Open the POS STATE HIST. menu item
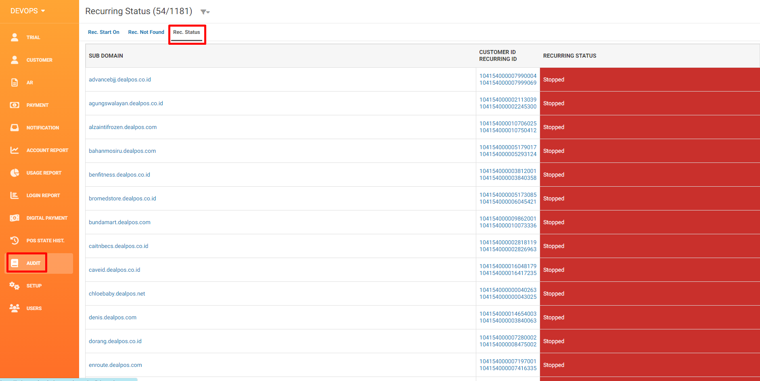The height and width of the screenshot is (381, 760). pos(46,241)
